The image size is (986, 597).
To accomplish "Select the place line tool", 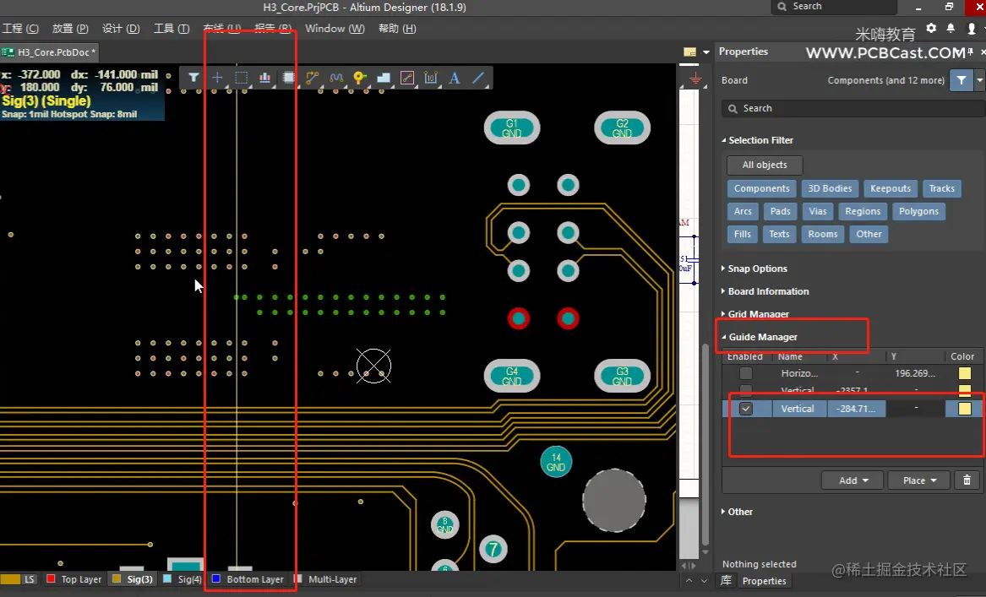I will click(x=478, y=78).
